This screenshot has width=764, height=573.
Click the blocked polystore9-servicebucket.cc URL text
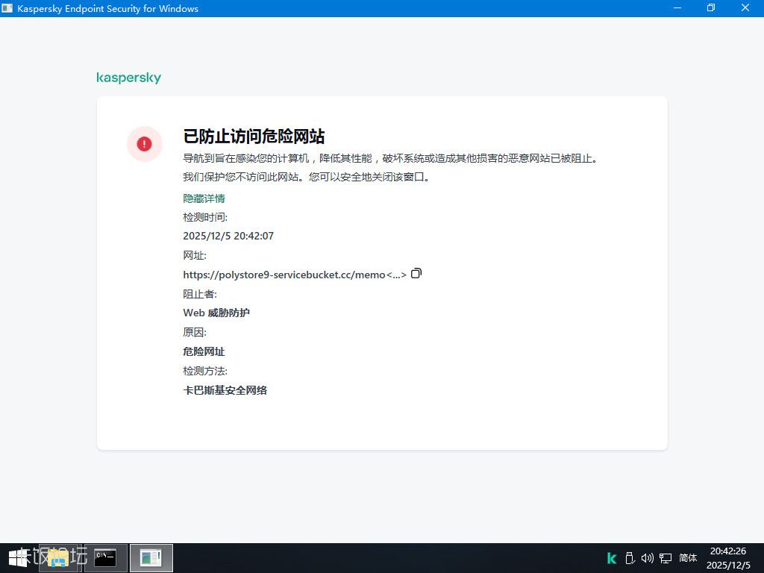pyautogui.click(x=294, y=275)
